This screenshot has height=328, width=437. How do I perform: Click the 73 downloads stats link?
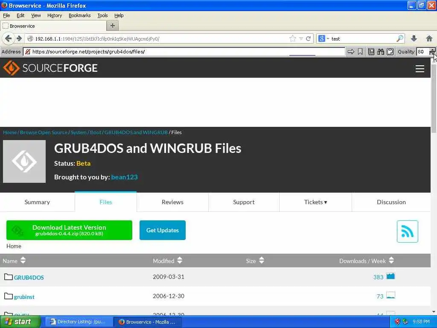(380, 296)
